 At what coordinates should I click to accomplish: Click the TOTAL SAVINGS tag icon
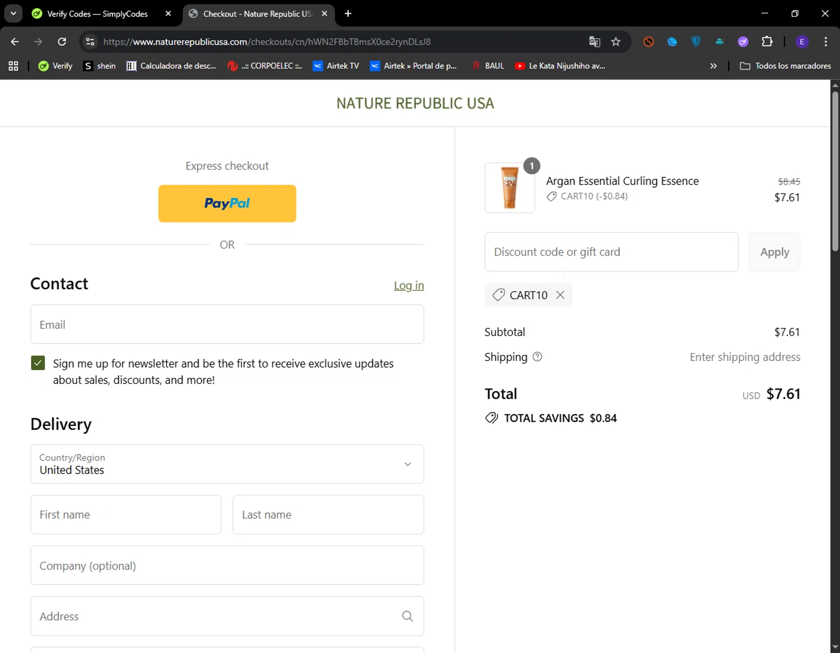coord(492,418)
